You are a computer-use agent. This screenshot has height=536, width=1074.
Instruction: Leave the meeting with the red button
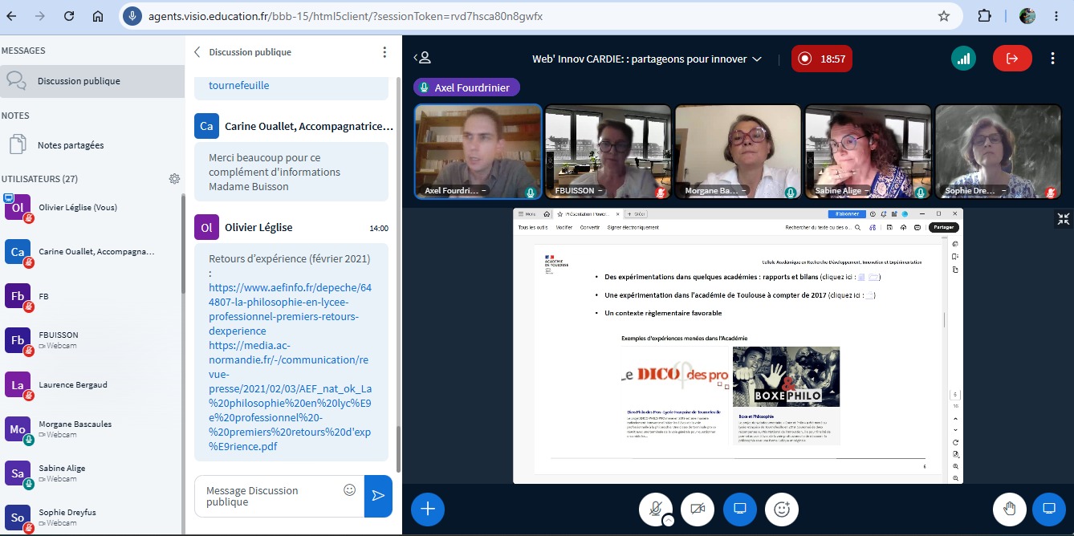pos(1012,59)
